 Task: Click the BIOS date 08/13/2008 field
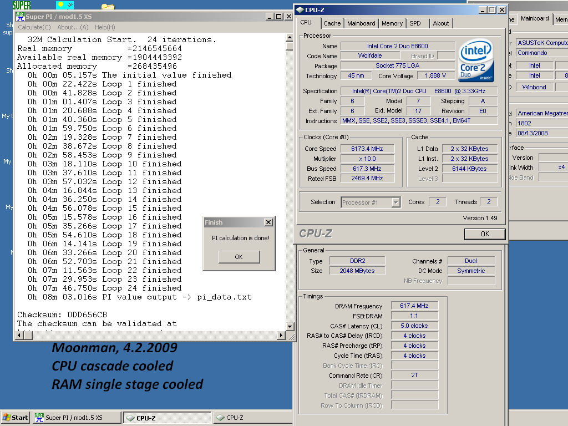542,133
